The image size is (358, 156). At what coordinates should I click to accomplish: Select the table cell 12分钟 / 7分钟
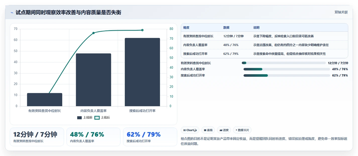233,36
